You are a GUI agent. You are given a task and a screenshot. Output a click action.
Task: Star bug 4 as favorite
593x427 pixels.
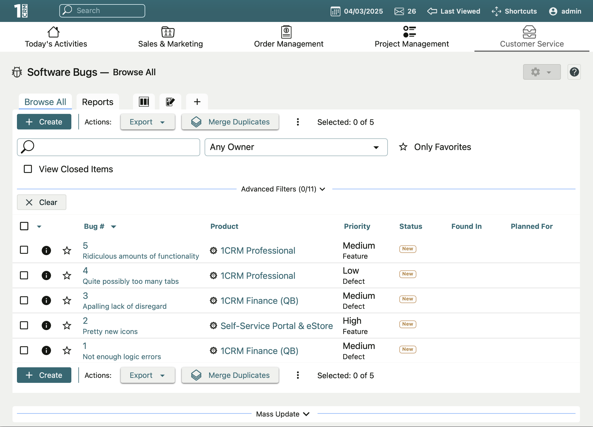(x=67, y=275)
